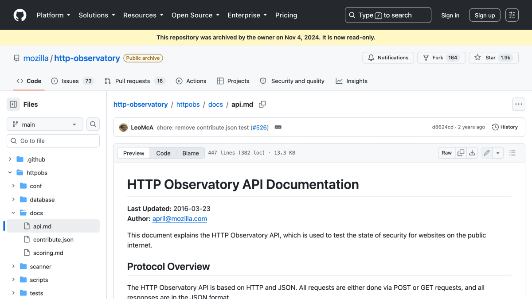Switch to the Preview view
Screen dimensions: 532x299
[x=134, y=153]
